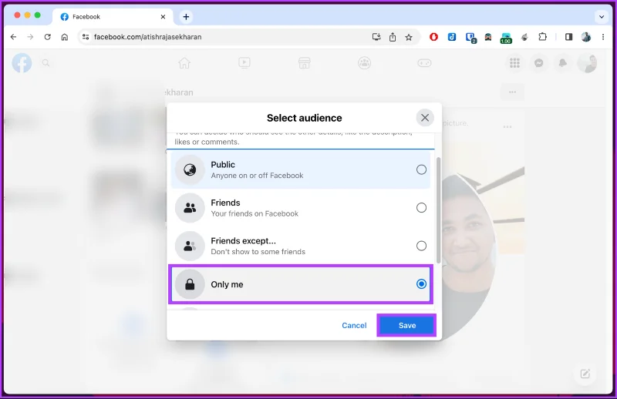This screenshot has height=399, width=617.
Task: Go forward in browser history
Action: tap(30, 37)
